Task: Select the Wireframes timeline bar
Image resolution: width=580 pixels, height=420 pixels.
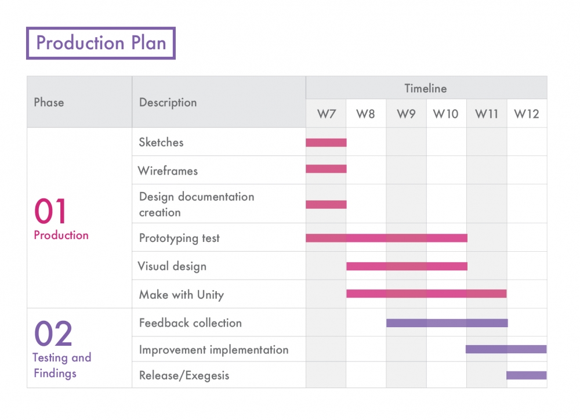Action: (326, 169)
